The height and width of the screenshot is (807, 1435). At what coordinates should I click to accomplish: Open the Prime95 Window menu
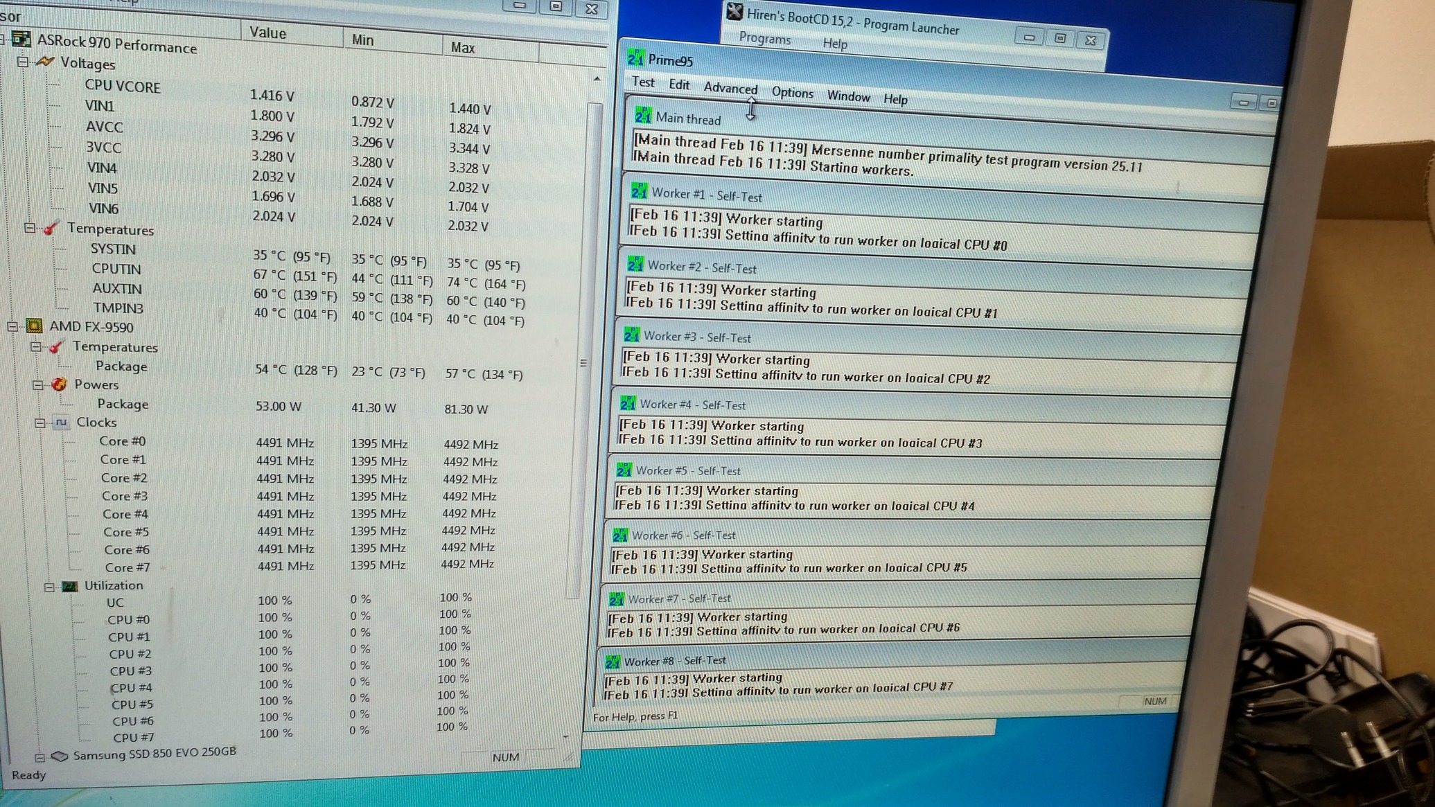[x=849, y=96]
